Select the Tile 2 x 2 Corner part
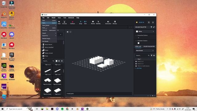Image resolution: width=197 pixels, height=111 pixels. point(48,81)
